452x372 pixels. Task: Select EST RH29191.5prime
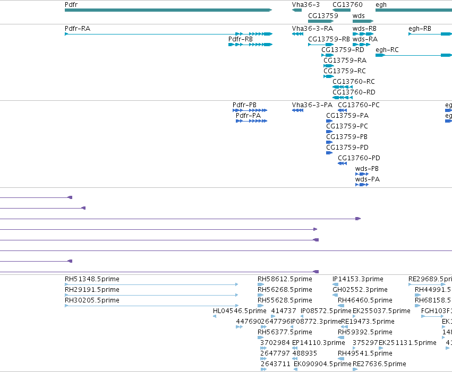pos(151,295)
